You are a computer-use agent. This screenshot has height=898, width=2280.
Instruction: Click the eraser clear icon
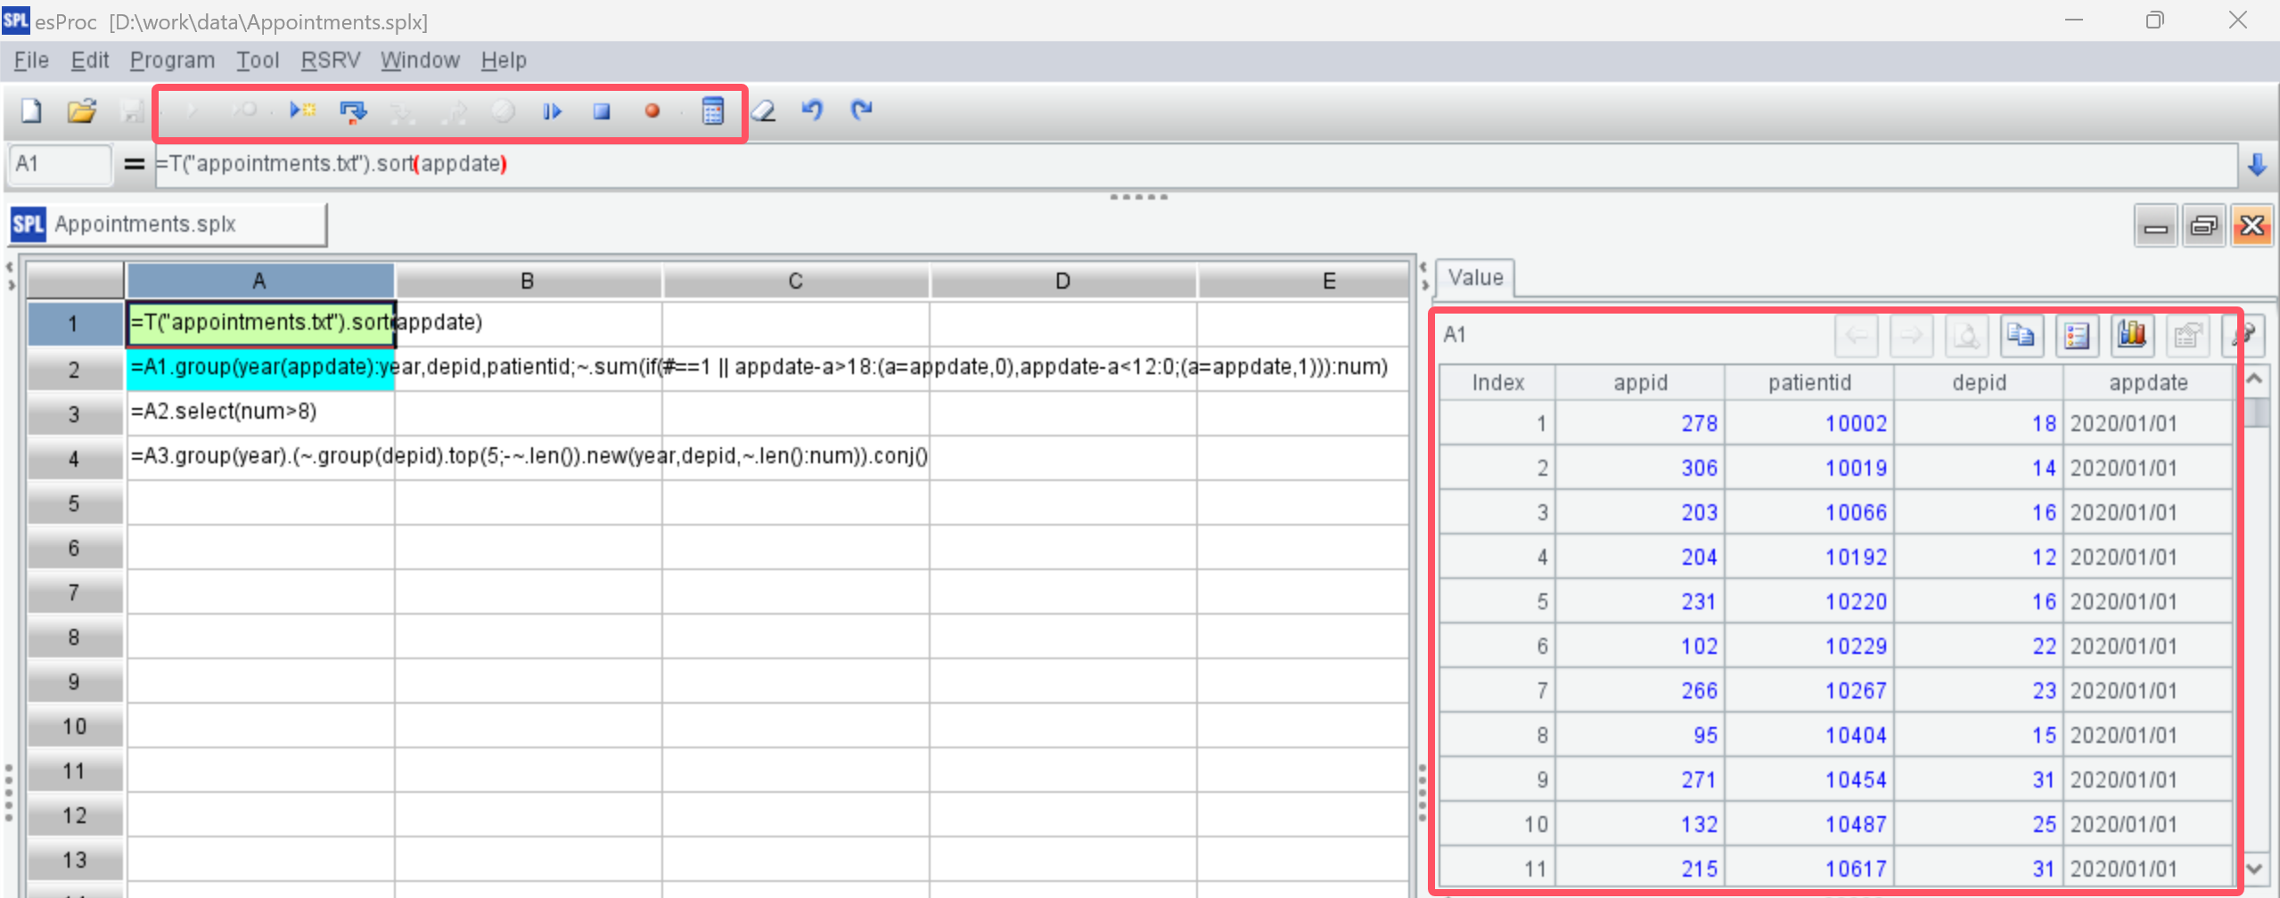coord(763,111)
